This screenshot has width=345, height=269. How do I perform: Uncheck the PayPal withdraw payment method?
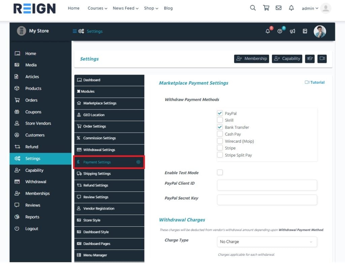220,113
